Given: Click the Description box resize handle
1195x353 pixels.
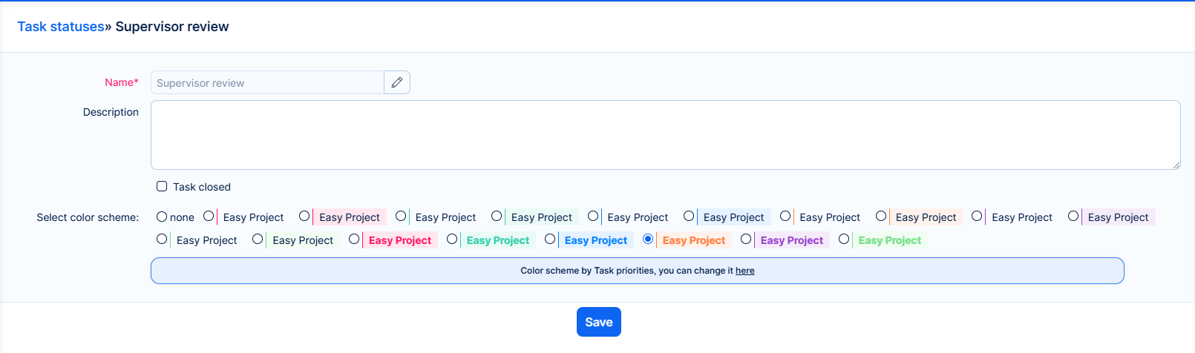Looking at the screenshot, I should coord(1176,165).
